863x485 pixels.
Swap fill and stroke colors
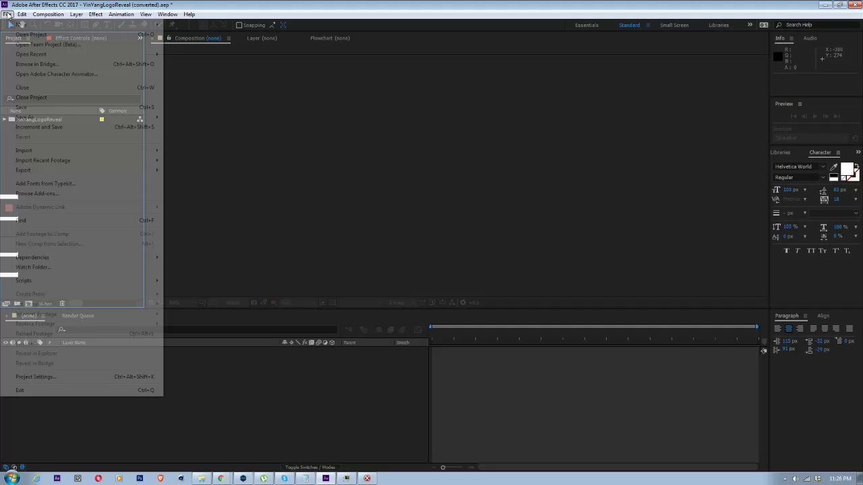857,164
